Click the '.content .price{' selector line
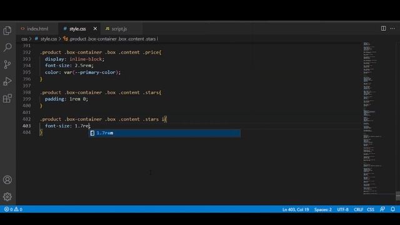This screenshot has height=225, width=400. click(101, 52)
